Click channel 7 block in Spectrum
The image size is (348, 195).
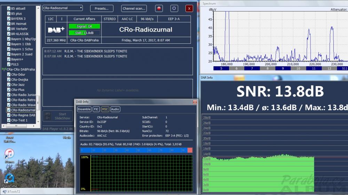point(252,69)
